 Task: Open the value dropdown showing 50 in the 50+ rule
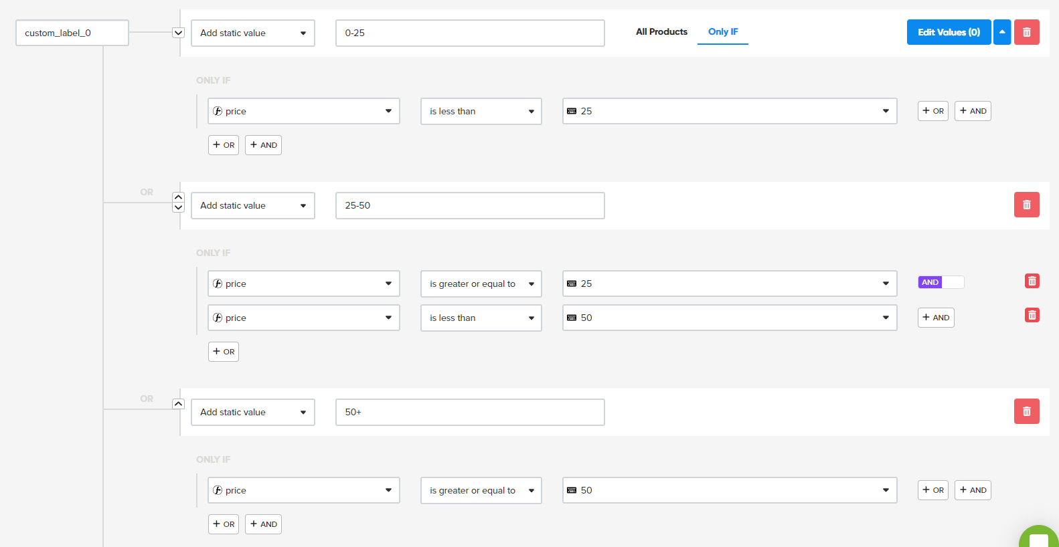click(729, 490)
